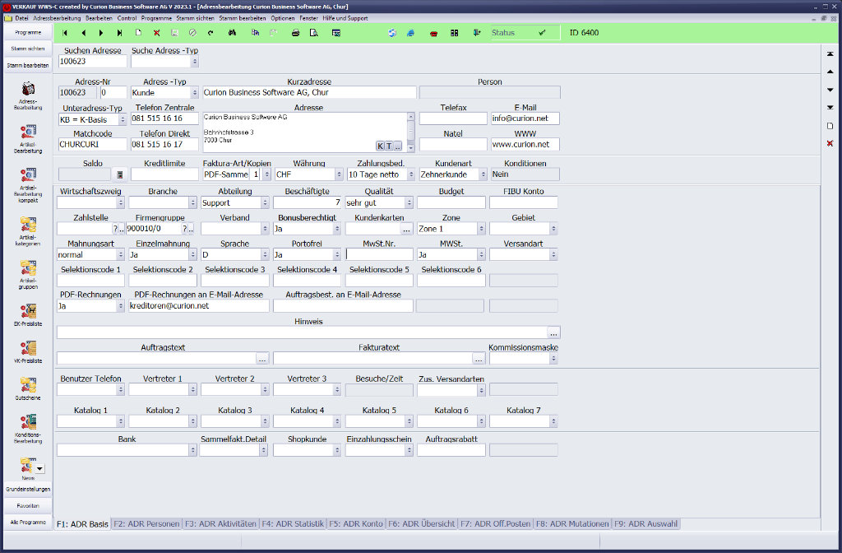Launch Gutscheine from the sidebar
The height and width of the screenshot is (553, 842).
click(x=27, y=389)
